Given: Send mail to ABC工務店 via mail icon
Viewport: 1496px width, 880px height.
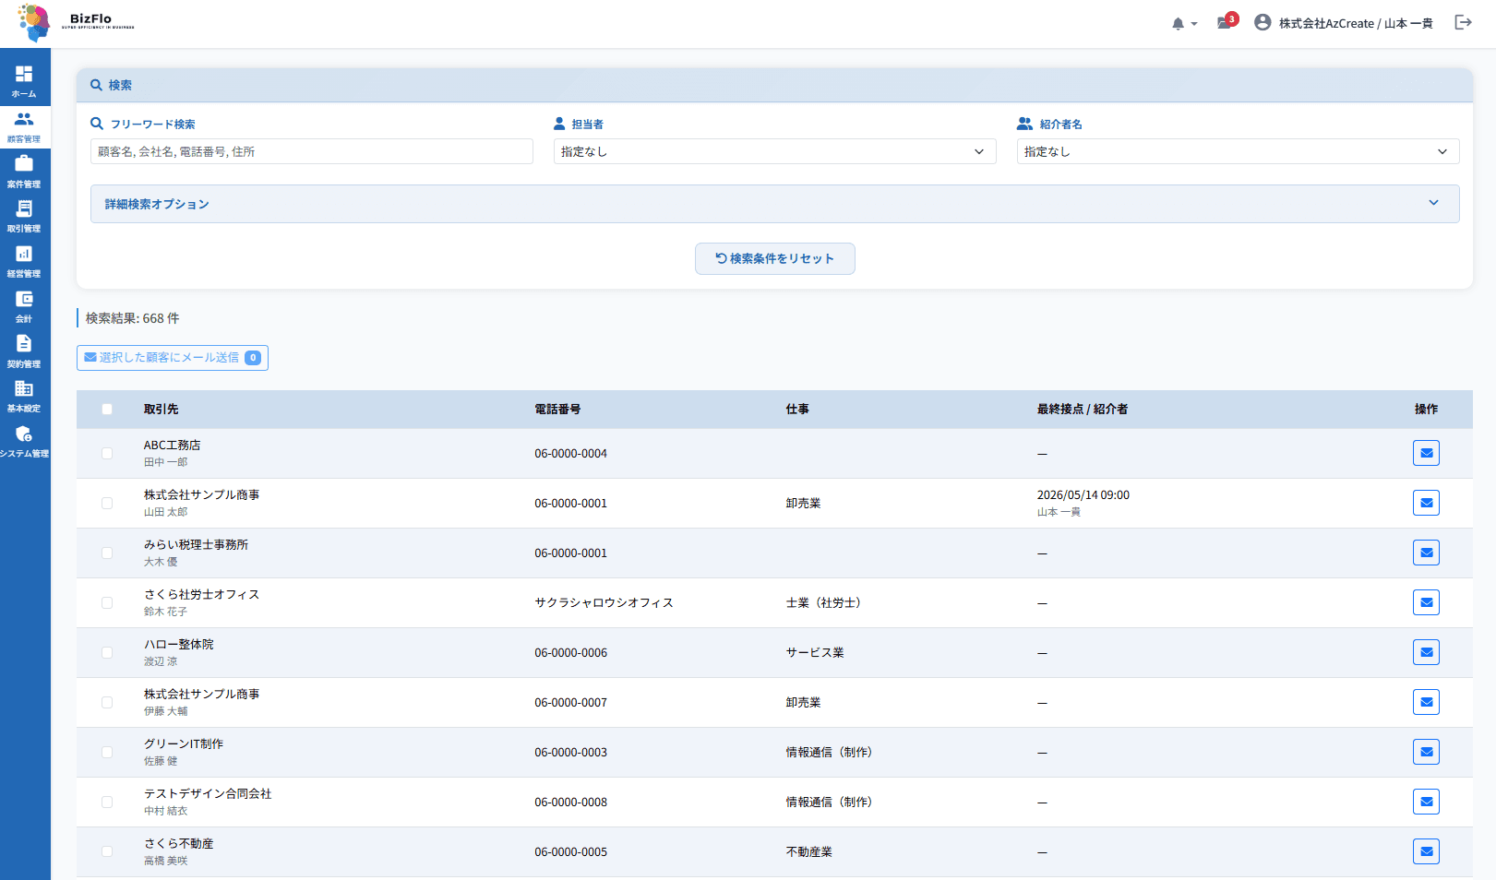Looking at the screenshot, I should tap(1426, 453).
